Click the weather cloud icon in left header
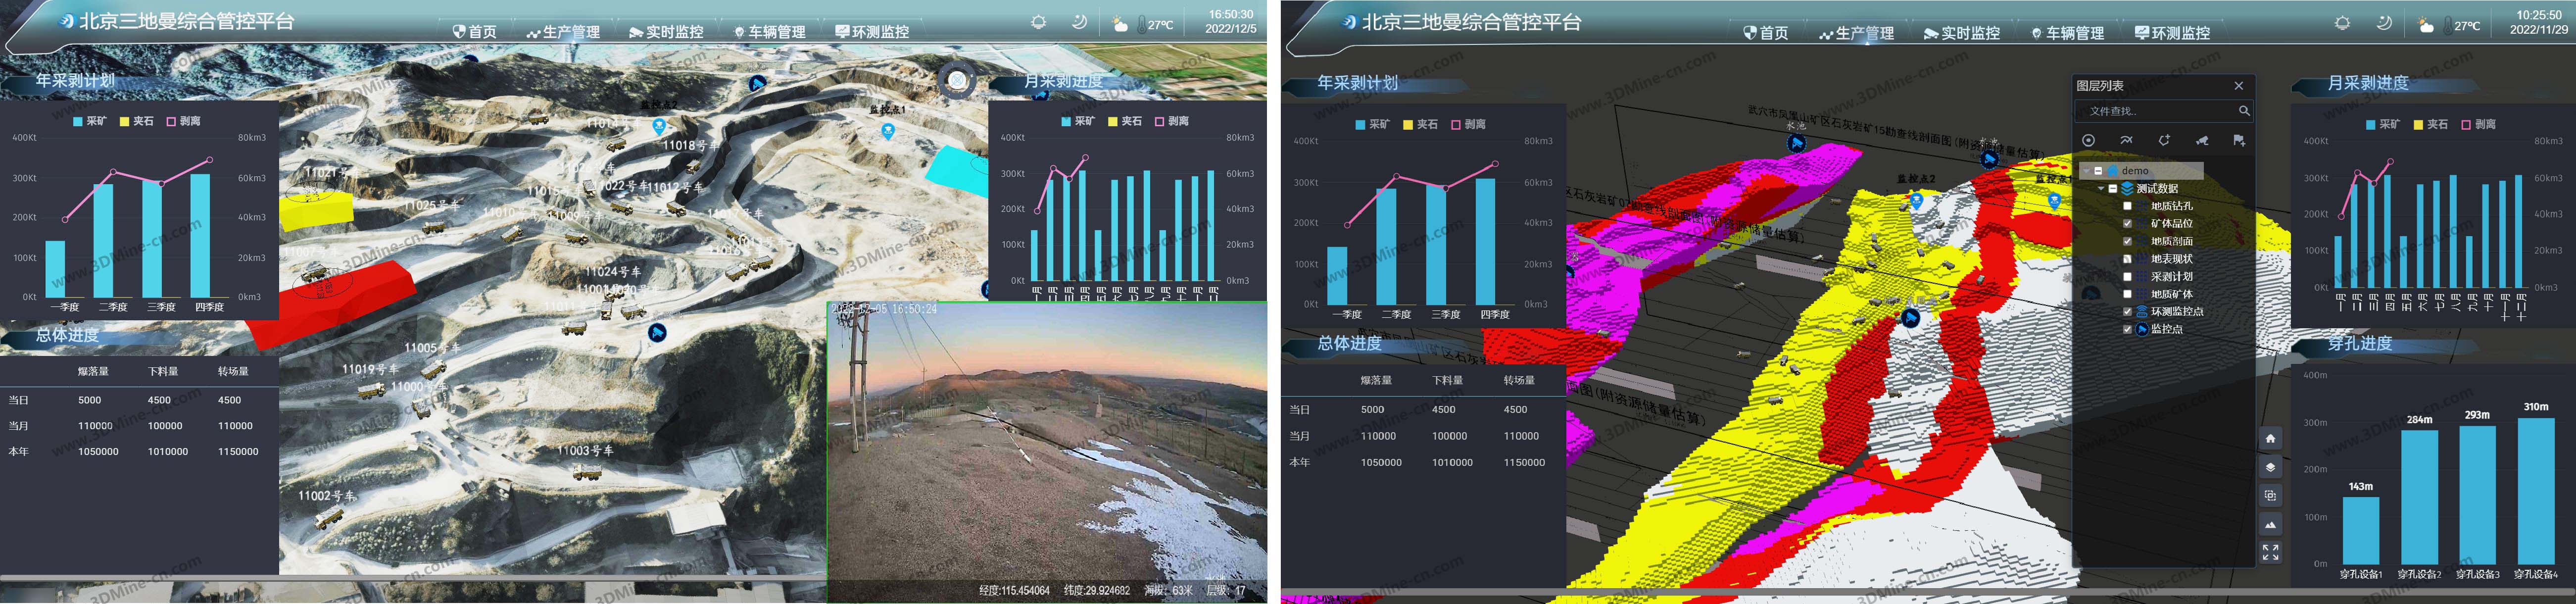Screen dimensions: 2576x604 (x=1120, y=24)
